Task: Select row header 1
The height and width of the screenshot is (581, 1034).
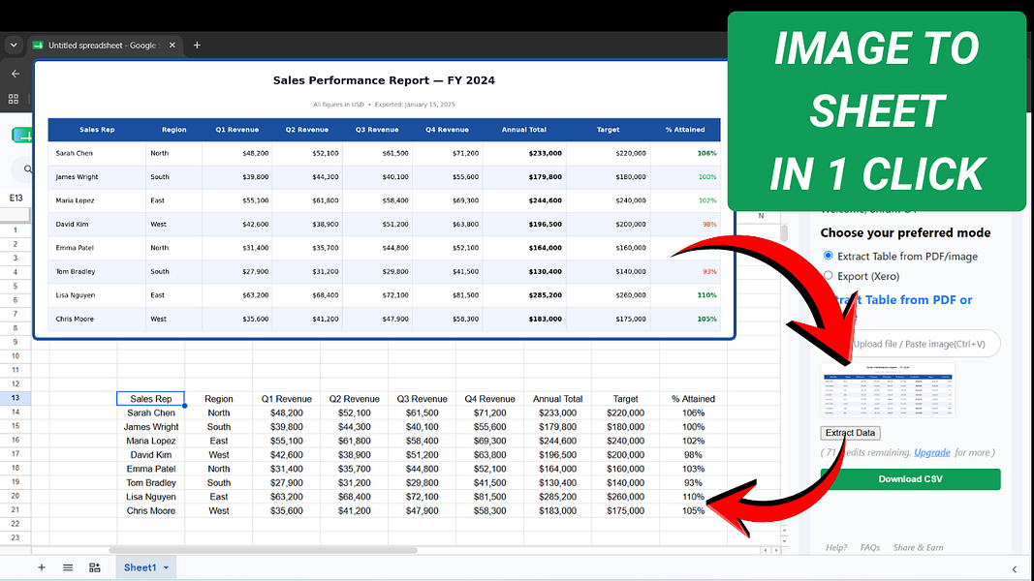Action: tap(16, 230)
